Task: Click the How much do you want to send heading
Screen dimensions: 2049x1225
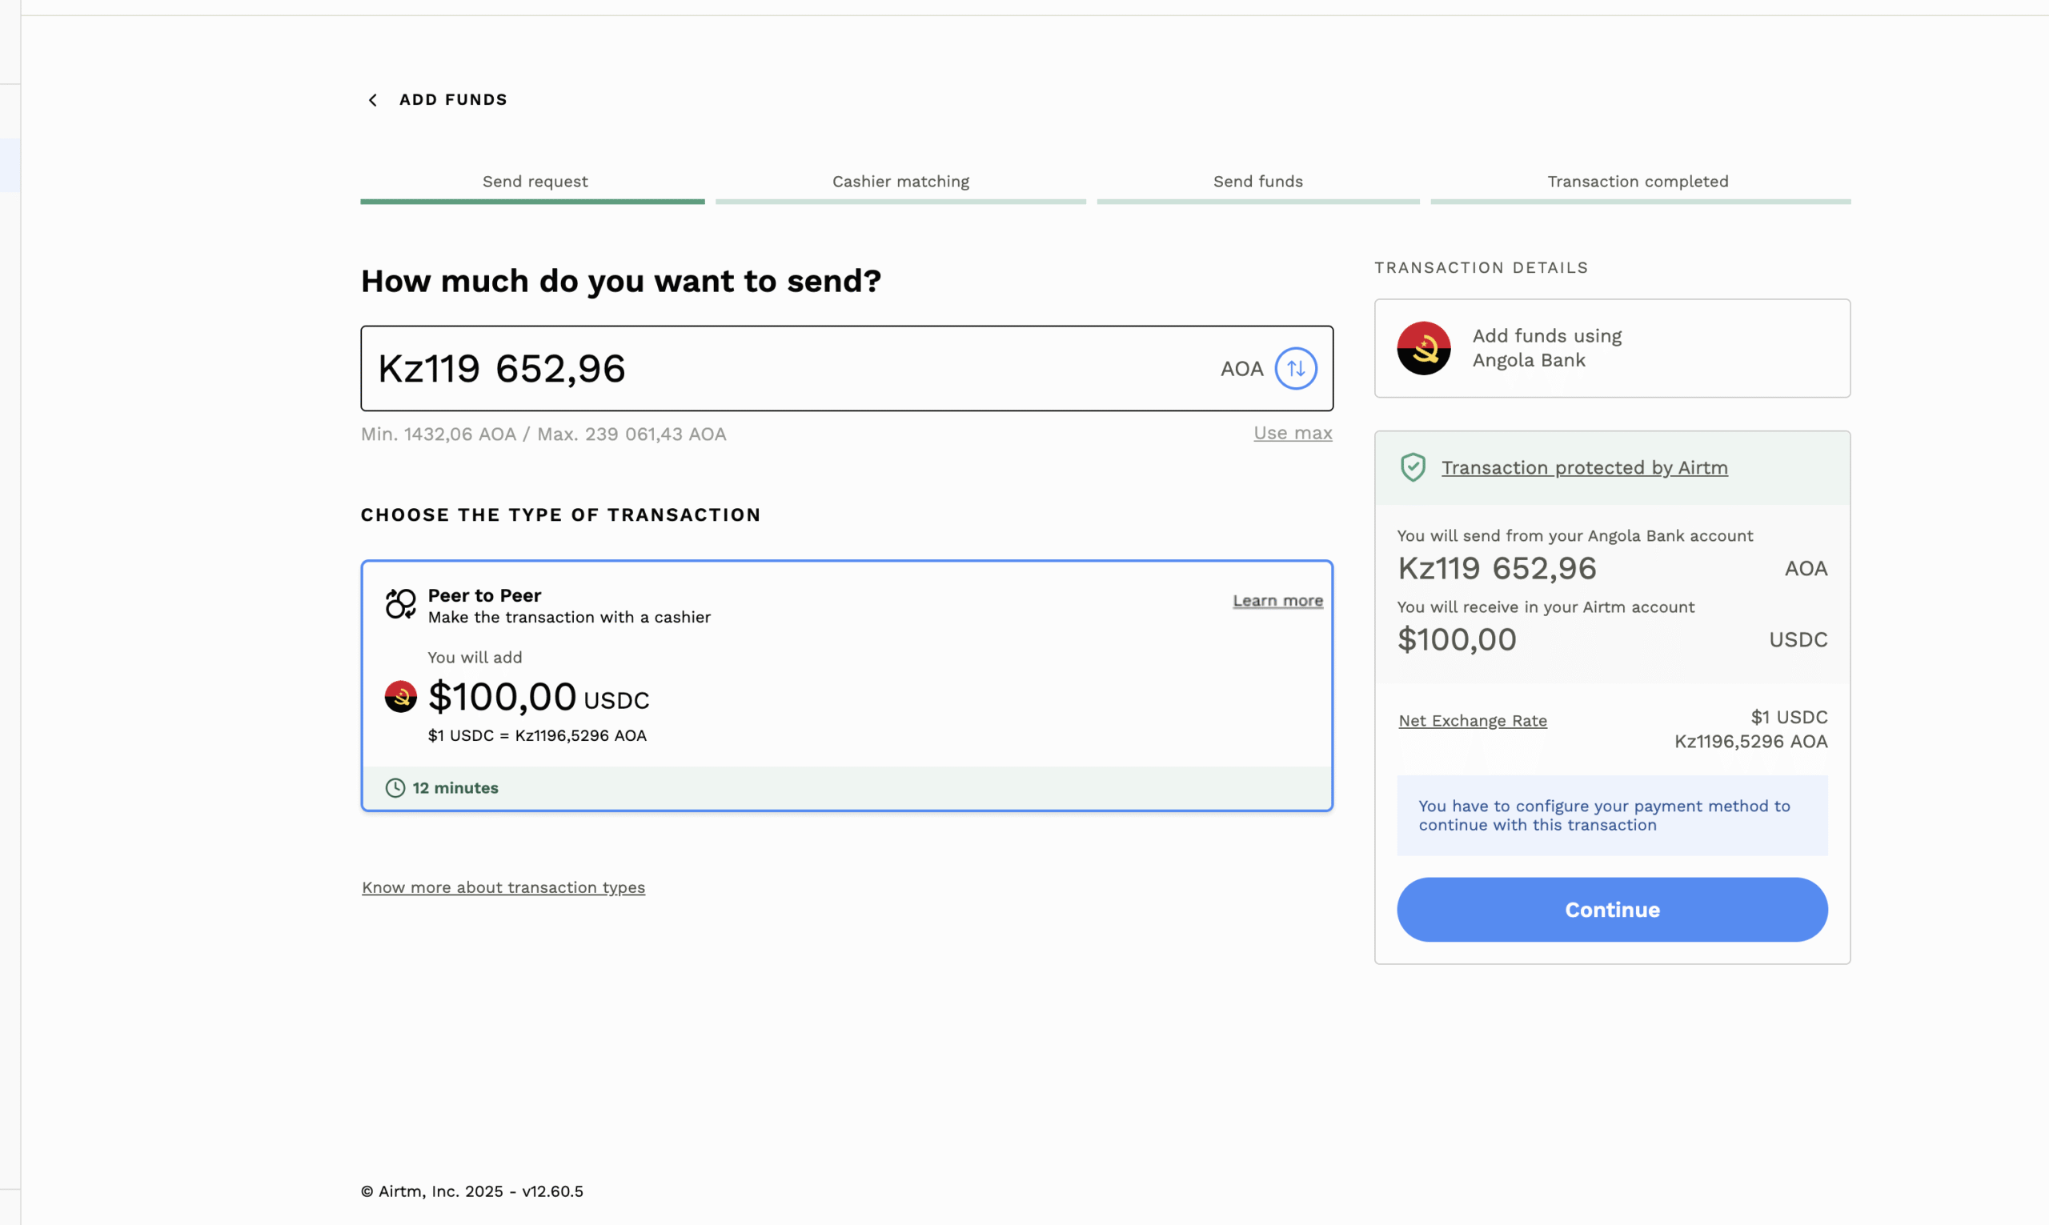Action: [621, 282]
